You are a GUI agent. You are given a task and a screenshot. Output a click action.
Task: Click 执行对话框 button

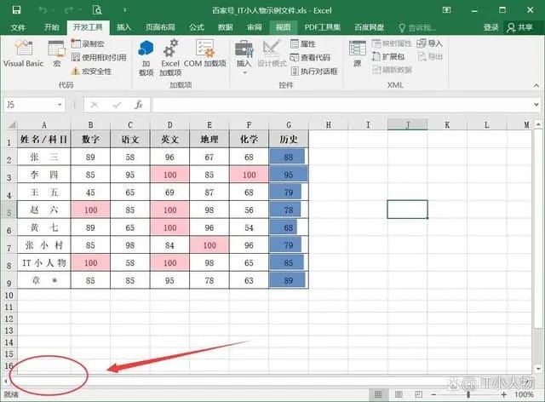[314, 72]
